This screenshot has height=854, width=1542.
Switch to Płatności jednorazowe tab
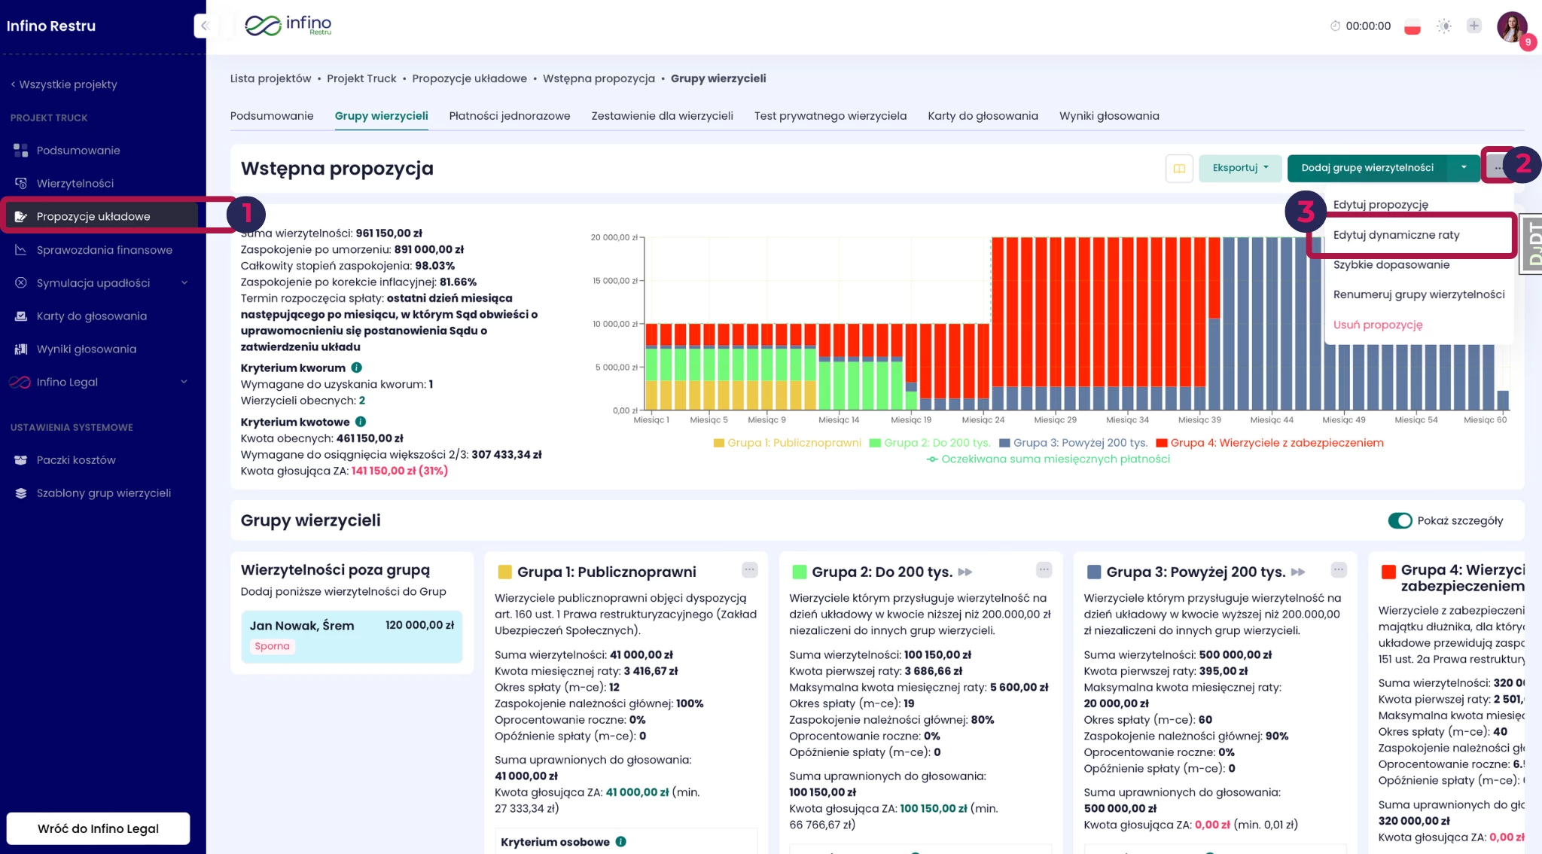[509, 116]
